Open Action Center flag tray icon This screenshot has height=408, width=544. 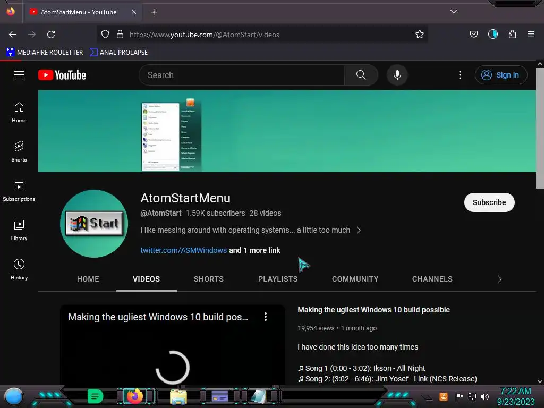click(x=459, y=396)
